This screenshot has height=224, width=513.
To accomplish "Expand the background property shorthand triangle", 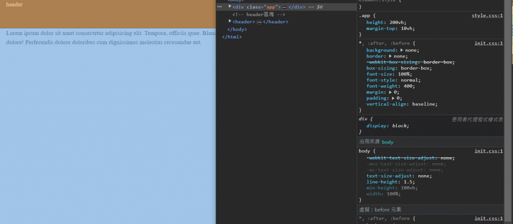I will pos(402,50).
